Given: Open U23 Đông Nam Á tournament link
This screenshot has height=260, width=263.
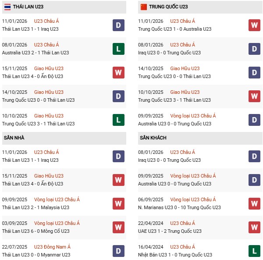Looking at the screenshot, I should tap(54, 247).
